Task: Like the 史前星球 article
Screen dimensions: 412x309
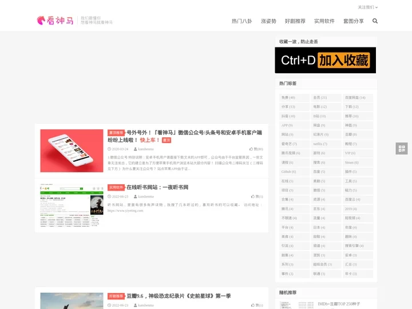Action: coord(257,306)
